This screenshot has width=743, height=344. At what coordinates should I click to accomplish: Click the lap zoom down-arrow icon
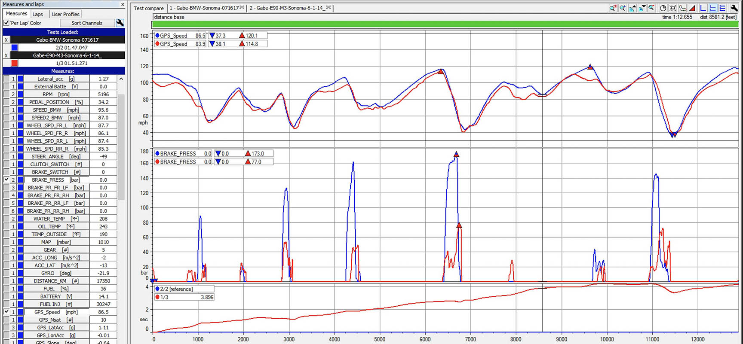[x=642, y=8]
